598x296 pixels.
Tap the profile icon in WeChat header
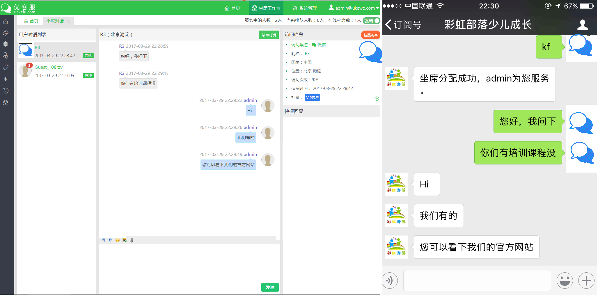(x=583, y=25)
